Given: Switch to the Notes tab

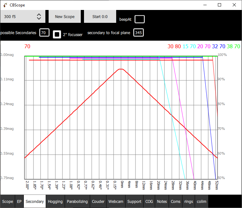Looking at the screenshot, I should pyautogui.click(x=162, y=201).
